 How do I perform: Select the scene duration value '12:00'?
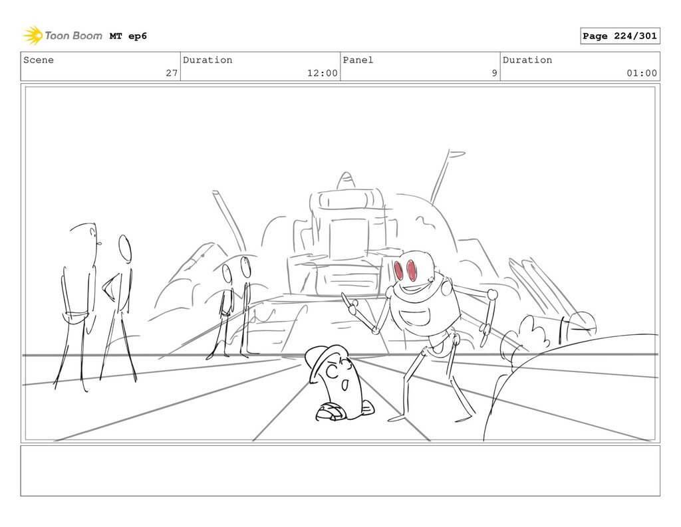click(x=323, y=73)
